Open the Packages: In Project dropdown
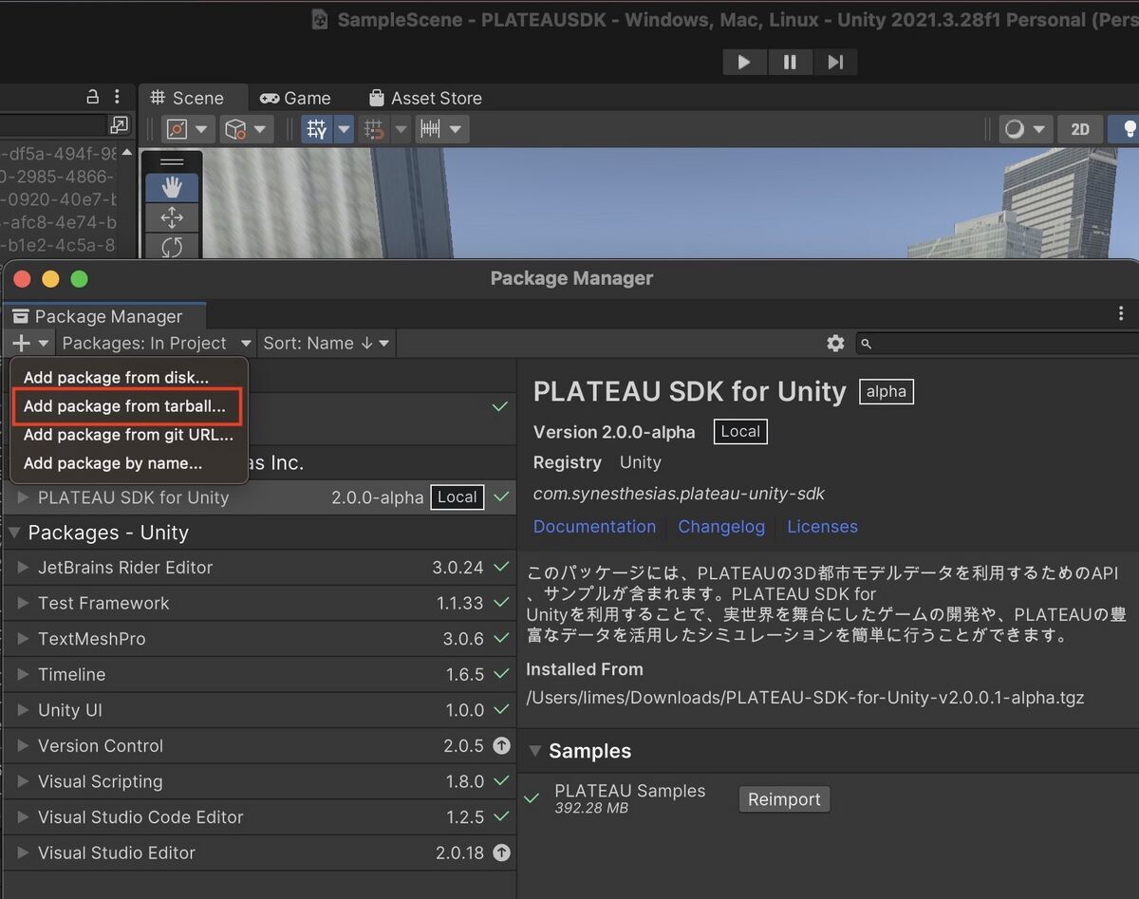This screenshot has height=899, width=1139. 157,343
